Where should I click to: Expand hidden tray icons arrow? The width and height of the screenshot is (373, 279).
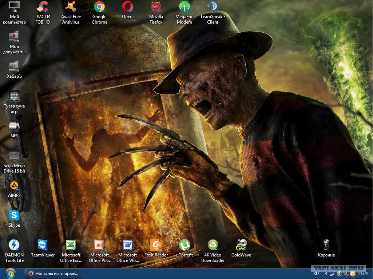[326, 274]
